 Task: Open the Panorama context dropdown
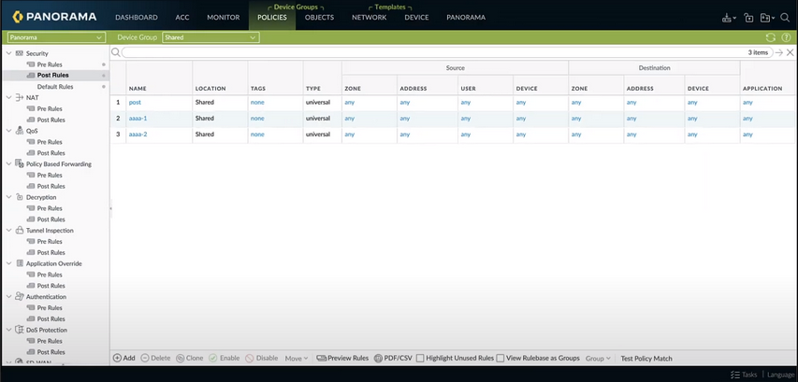point(56,37)
